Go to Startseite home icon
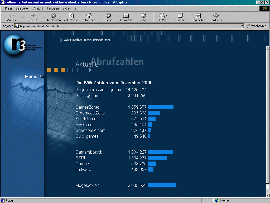This screenshot has width=270, height=203. [89, 16]
